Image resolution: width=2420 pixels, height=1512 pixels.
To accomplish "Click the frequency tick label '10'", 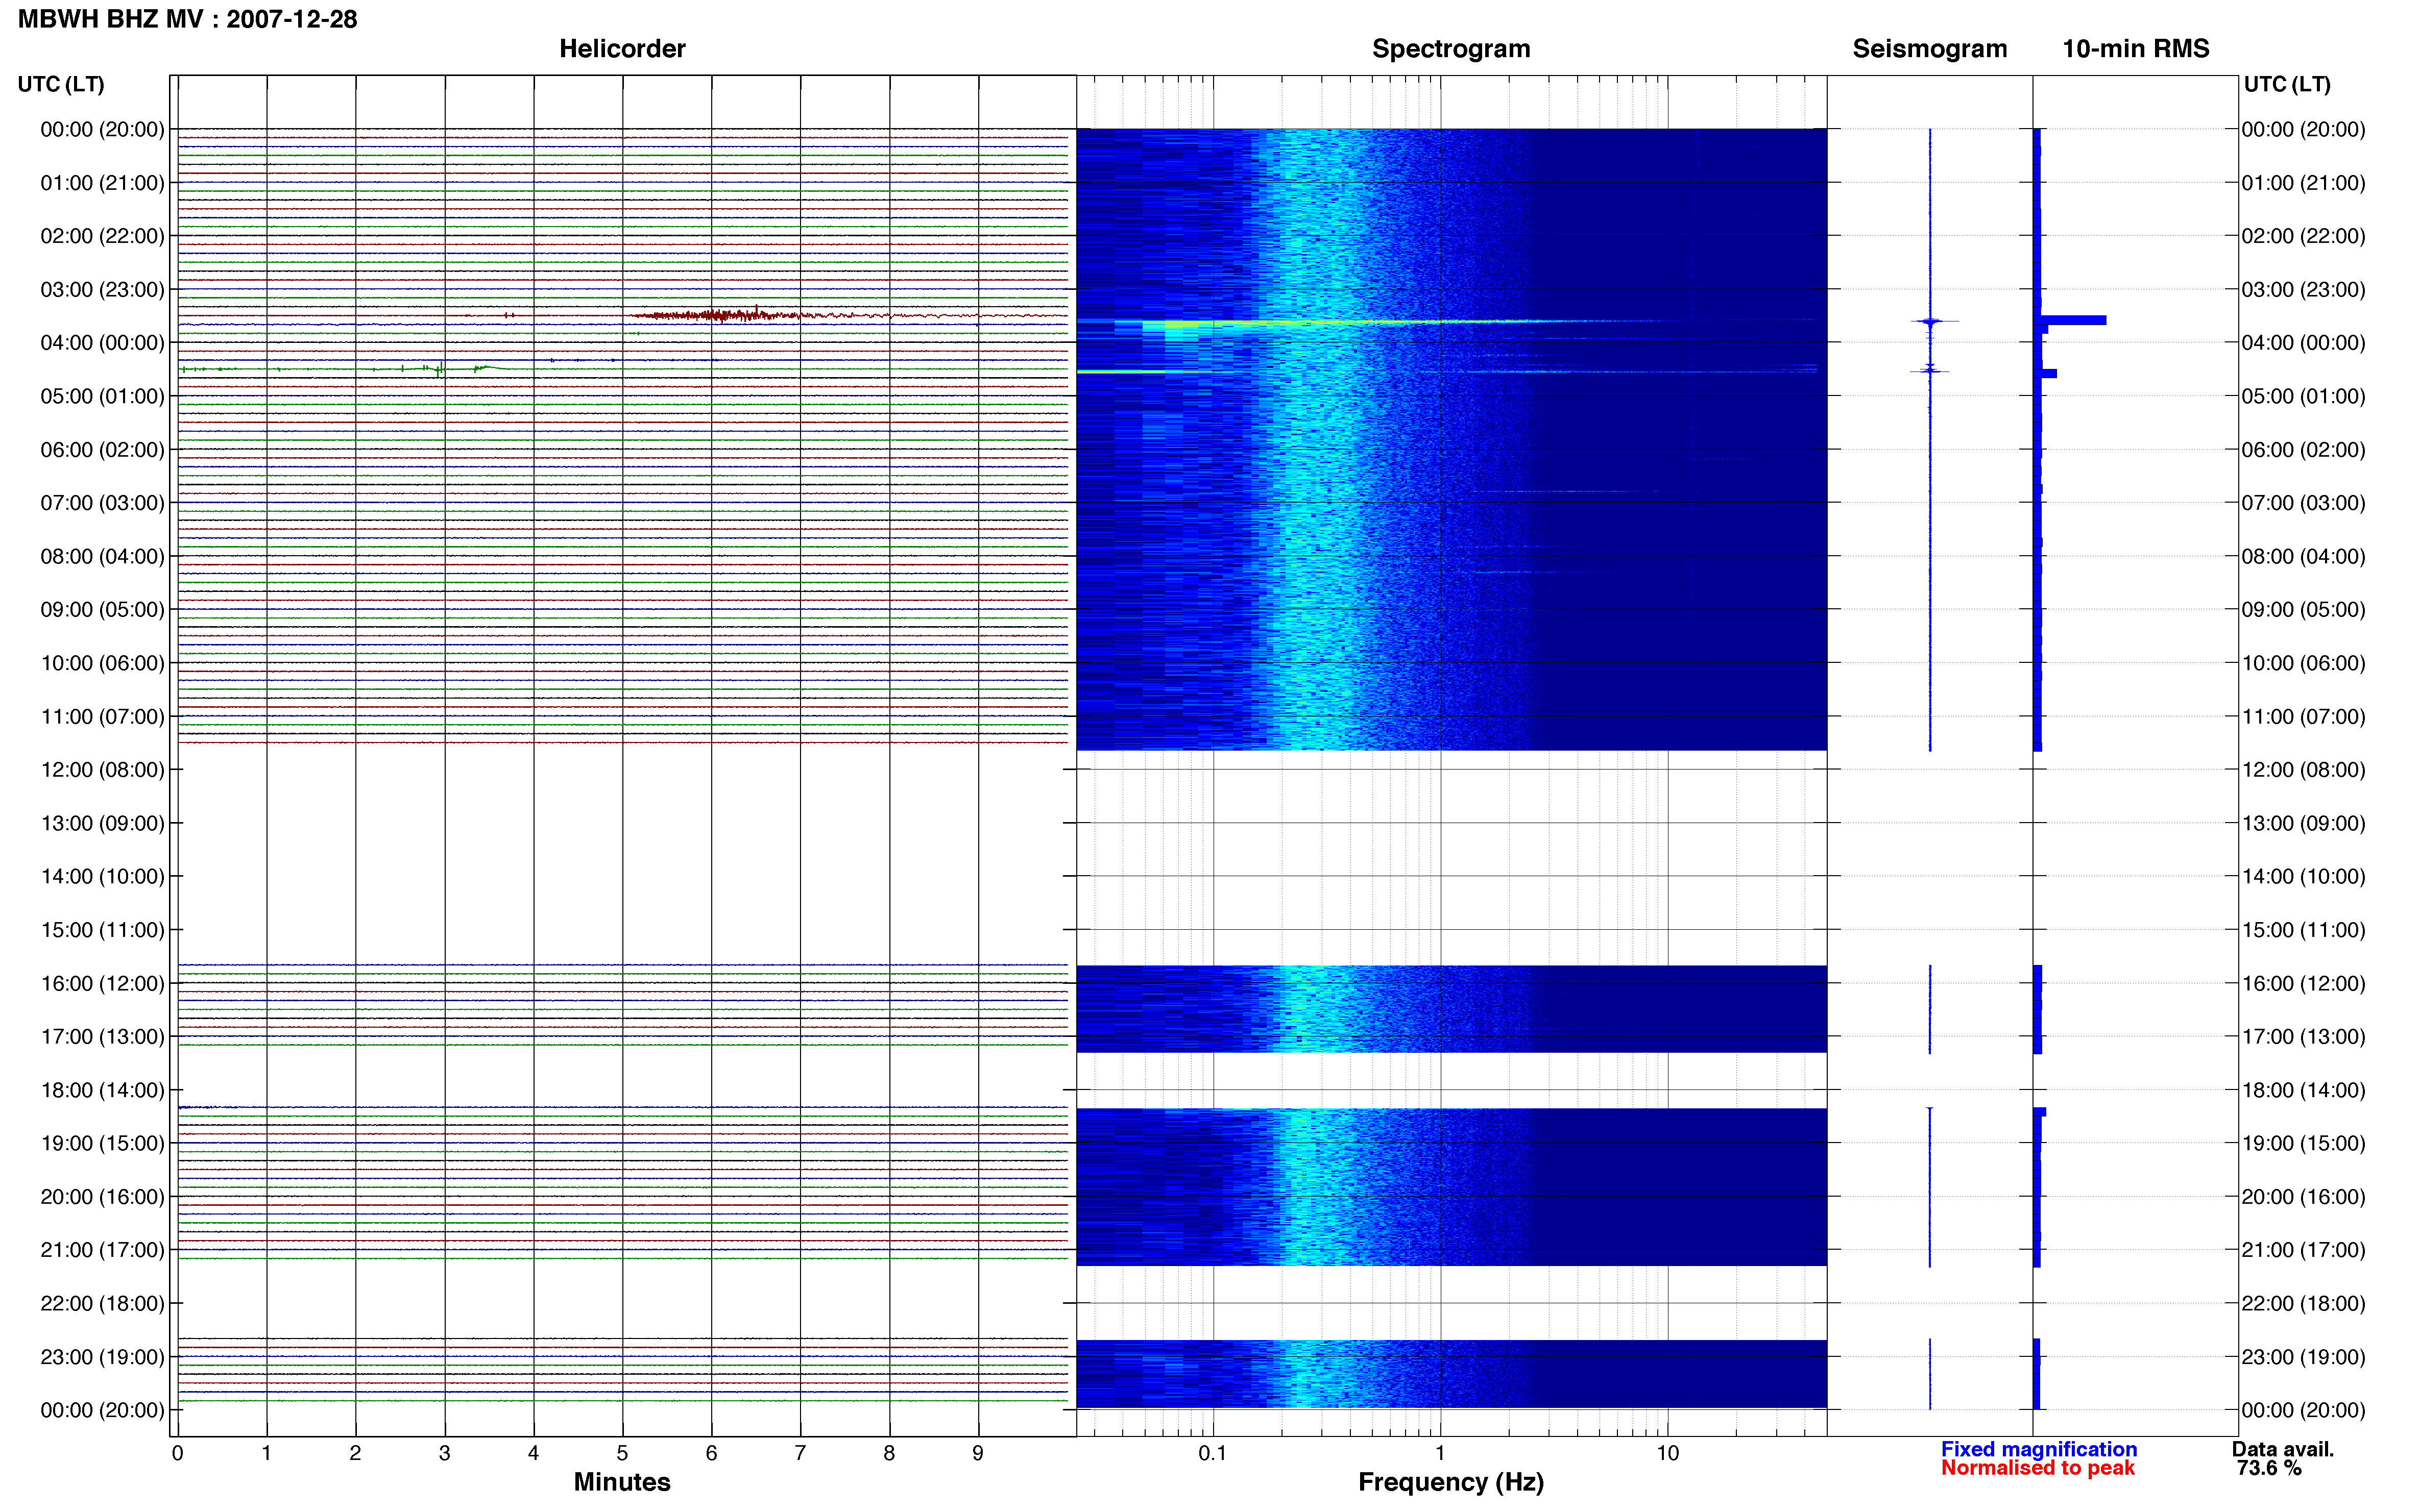I will (x=1667, y=1453).
